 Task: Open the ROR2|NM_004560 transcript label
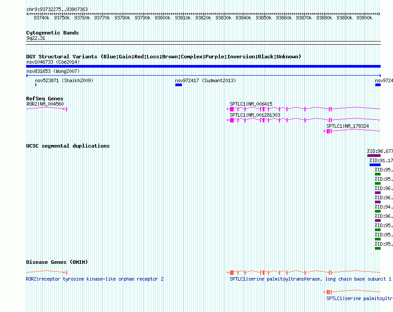[45, 104]
